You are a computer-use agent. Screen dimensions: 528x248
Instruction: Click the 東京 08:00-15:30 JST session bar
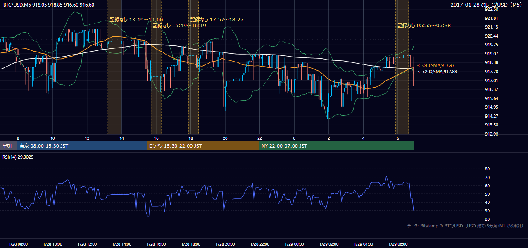[x=82, y=146]
